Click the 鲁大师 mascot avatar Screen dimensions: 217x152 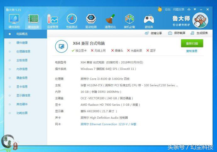coord(200,20)
